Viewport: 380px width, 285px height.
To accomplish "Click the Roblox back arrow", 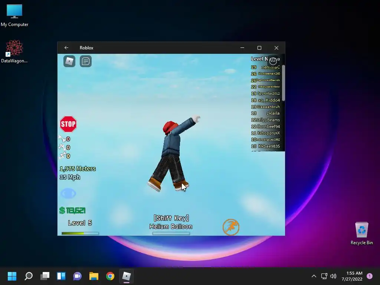I will [x=66, y=48].
